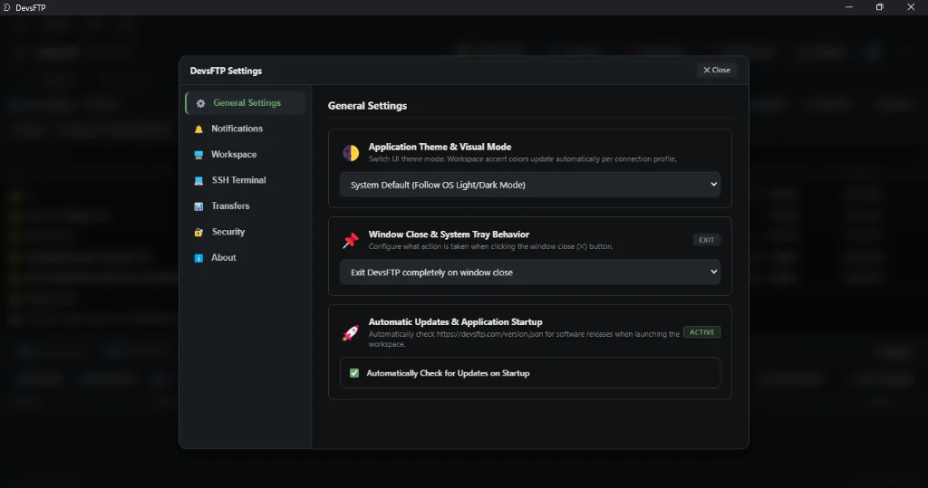Viewport: 928px width, 488px height.
Task: Click the info icon next to About
Action: [198, 258]
